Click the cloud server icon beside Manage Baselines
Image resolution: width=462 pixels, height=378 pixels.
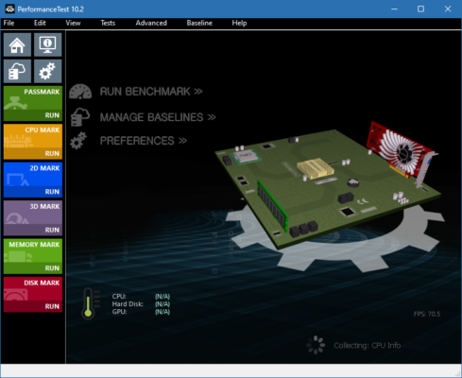(80, 117)
